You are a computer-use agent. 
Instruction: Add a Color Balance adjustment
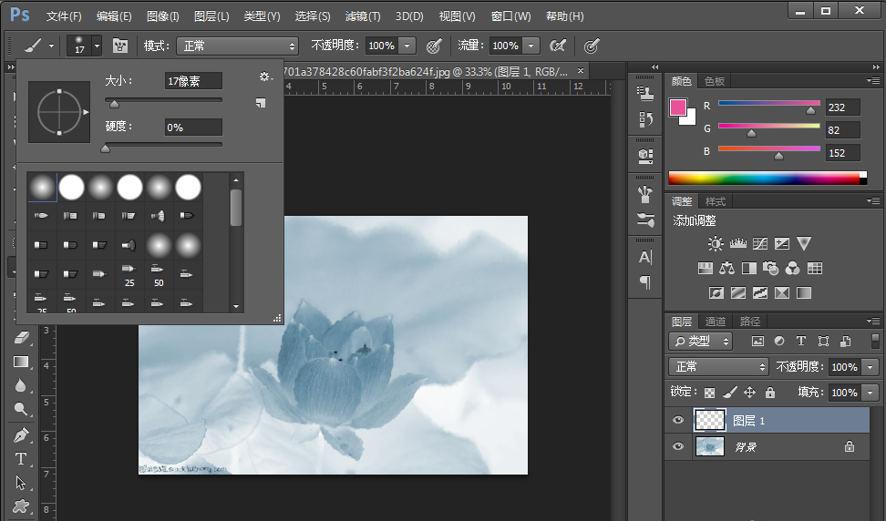click(726, 269)
